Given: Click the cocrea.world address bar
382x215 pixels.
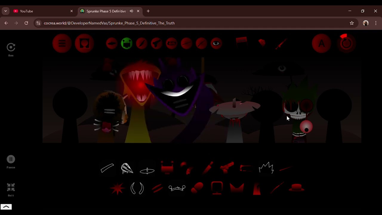Looking at the screenshot, I should pos(195,23).
